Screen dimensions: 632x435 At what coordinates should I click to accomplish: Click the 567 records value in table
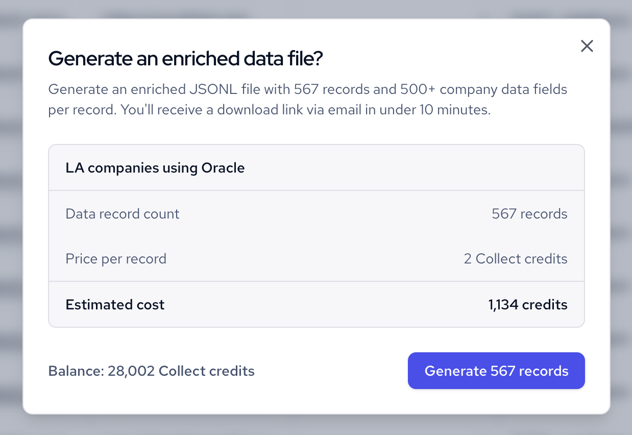[x=529, y=213]
